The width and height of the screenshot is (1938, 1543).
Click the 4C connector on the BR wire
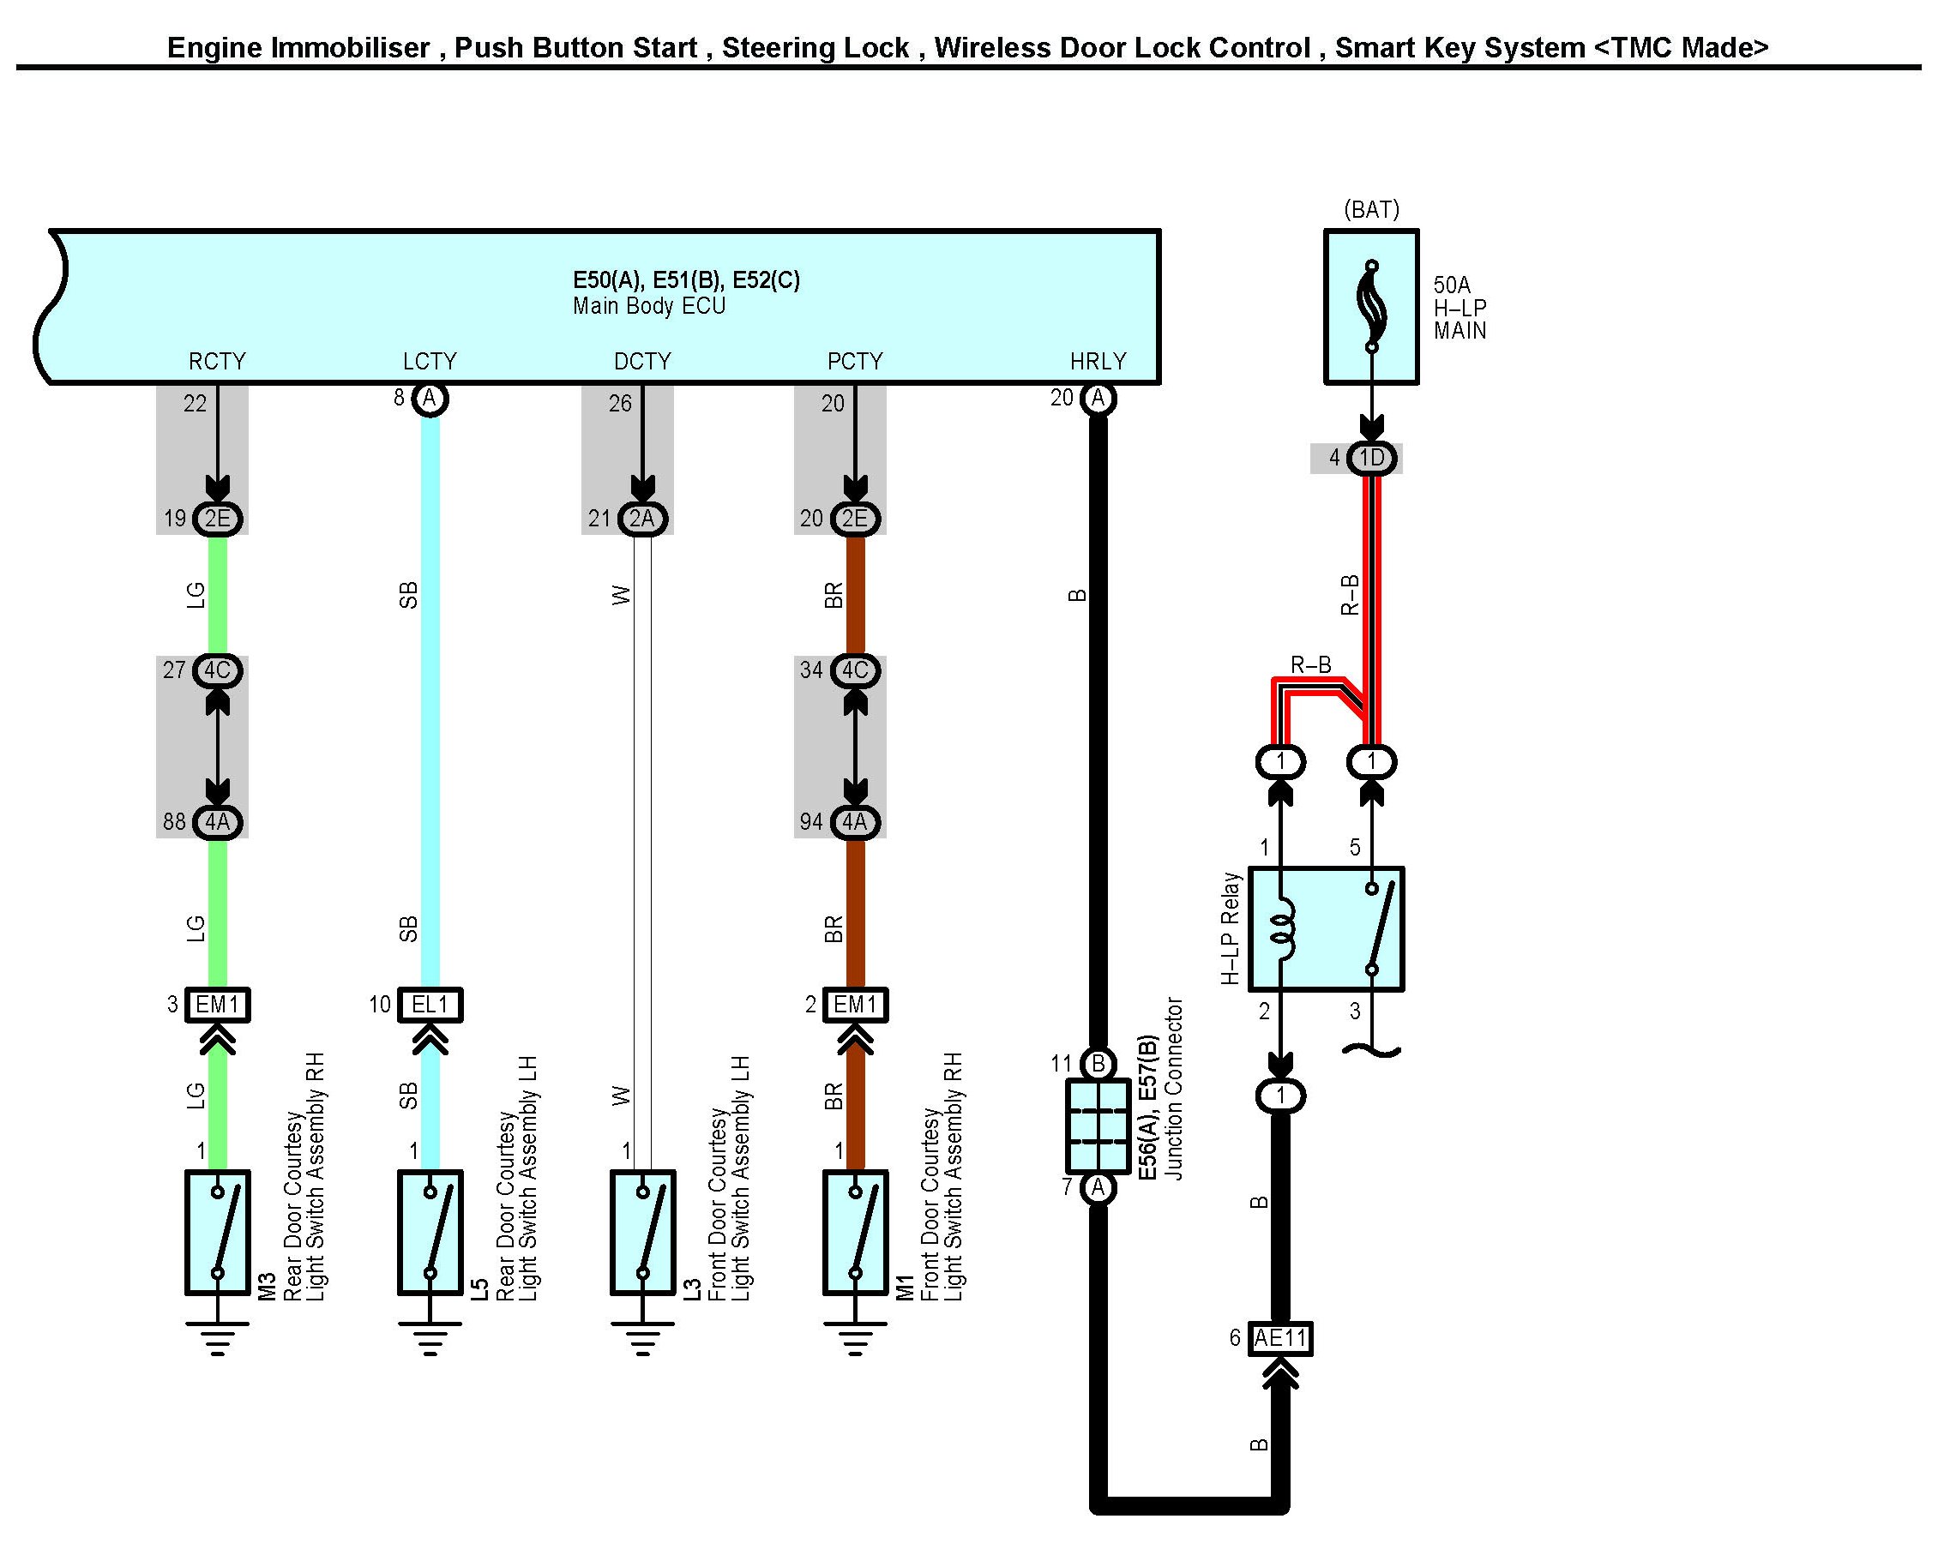(x=855, y=670)
